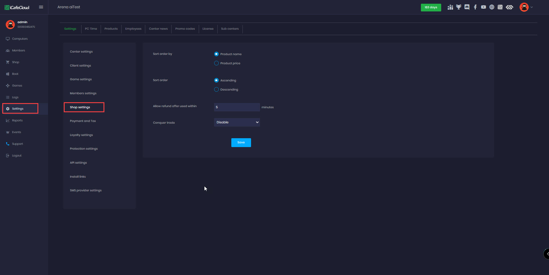
Task: Click the blue Save button
Action: click(241, 142)
